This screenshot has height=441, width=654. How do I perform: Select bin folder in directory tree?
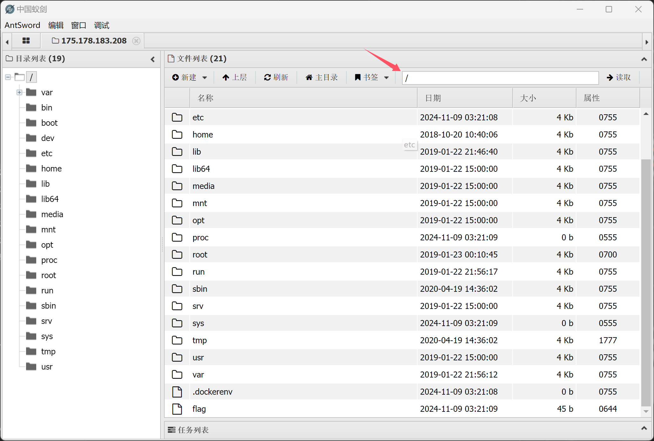point(47,108)
